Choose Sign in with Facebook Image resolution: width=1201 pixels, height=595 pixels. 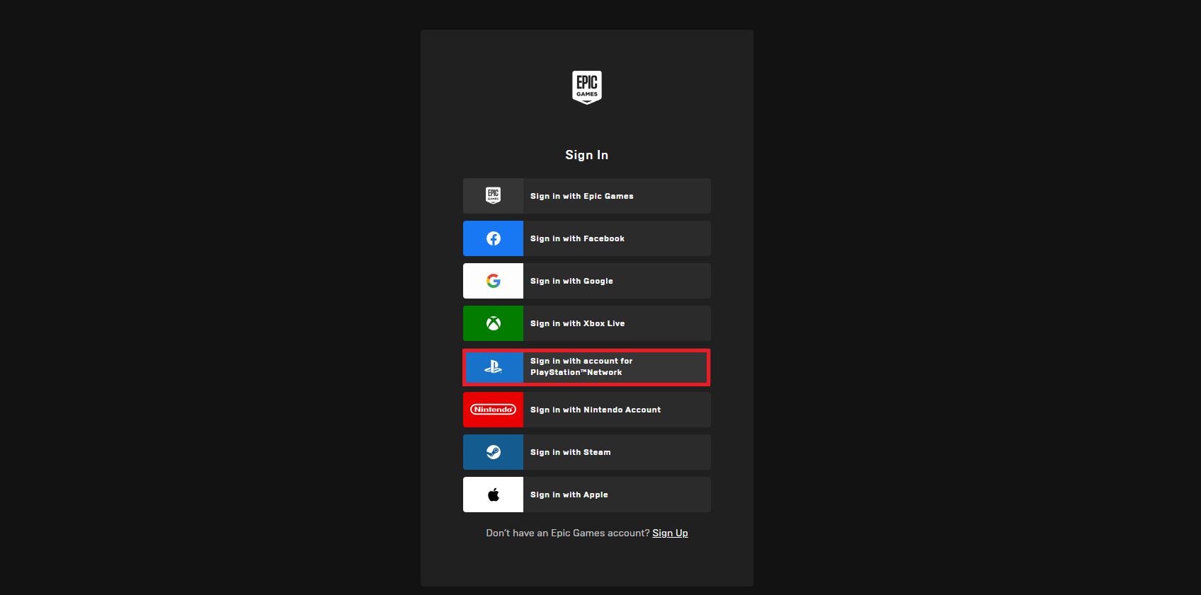[587, 238]
